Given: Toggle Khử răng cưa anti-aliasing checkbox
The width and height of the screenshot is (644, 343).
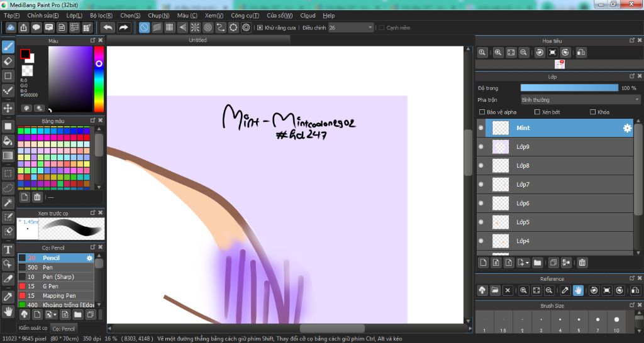Looking at the screenshot, I should point(260,28).
